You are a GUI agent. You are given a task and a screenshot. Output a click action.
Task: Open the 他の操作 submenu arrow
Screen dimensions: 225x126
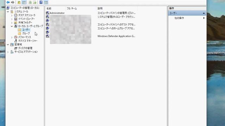pos(204,18)
